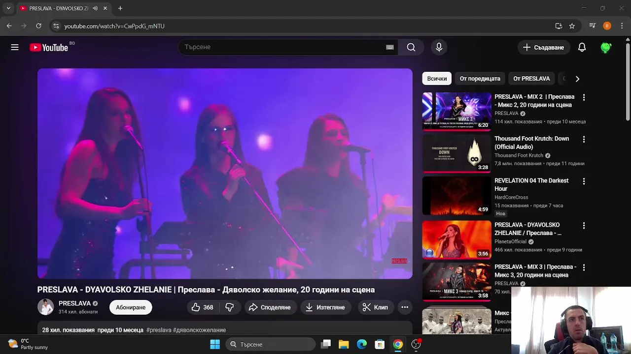Open PlanetaOfficial DYAVOLSKO ZHELANIE thumbnail
The height and width of the screenshot is (354, 631).
[457, 240]
